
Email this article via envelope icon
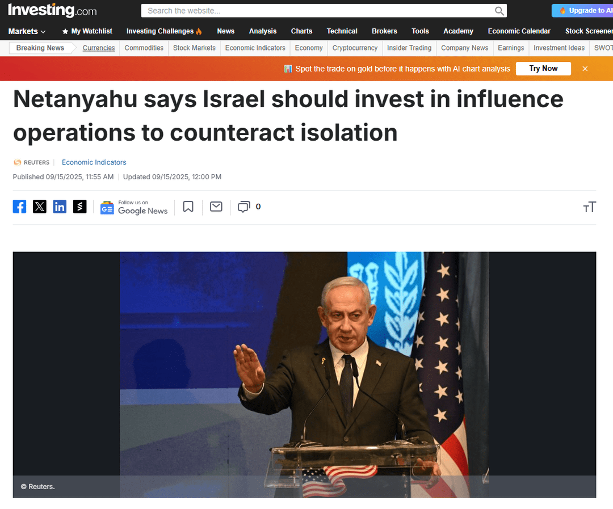[x=216, y=207]
